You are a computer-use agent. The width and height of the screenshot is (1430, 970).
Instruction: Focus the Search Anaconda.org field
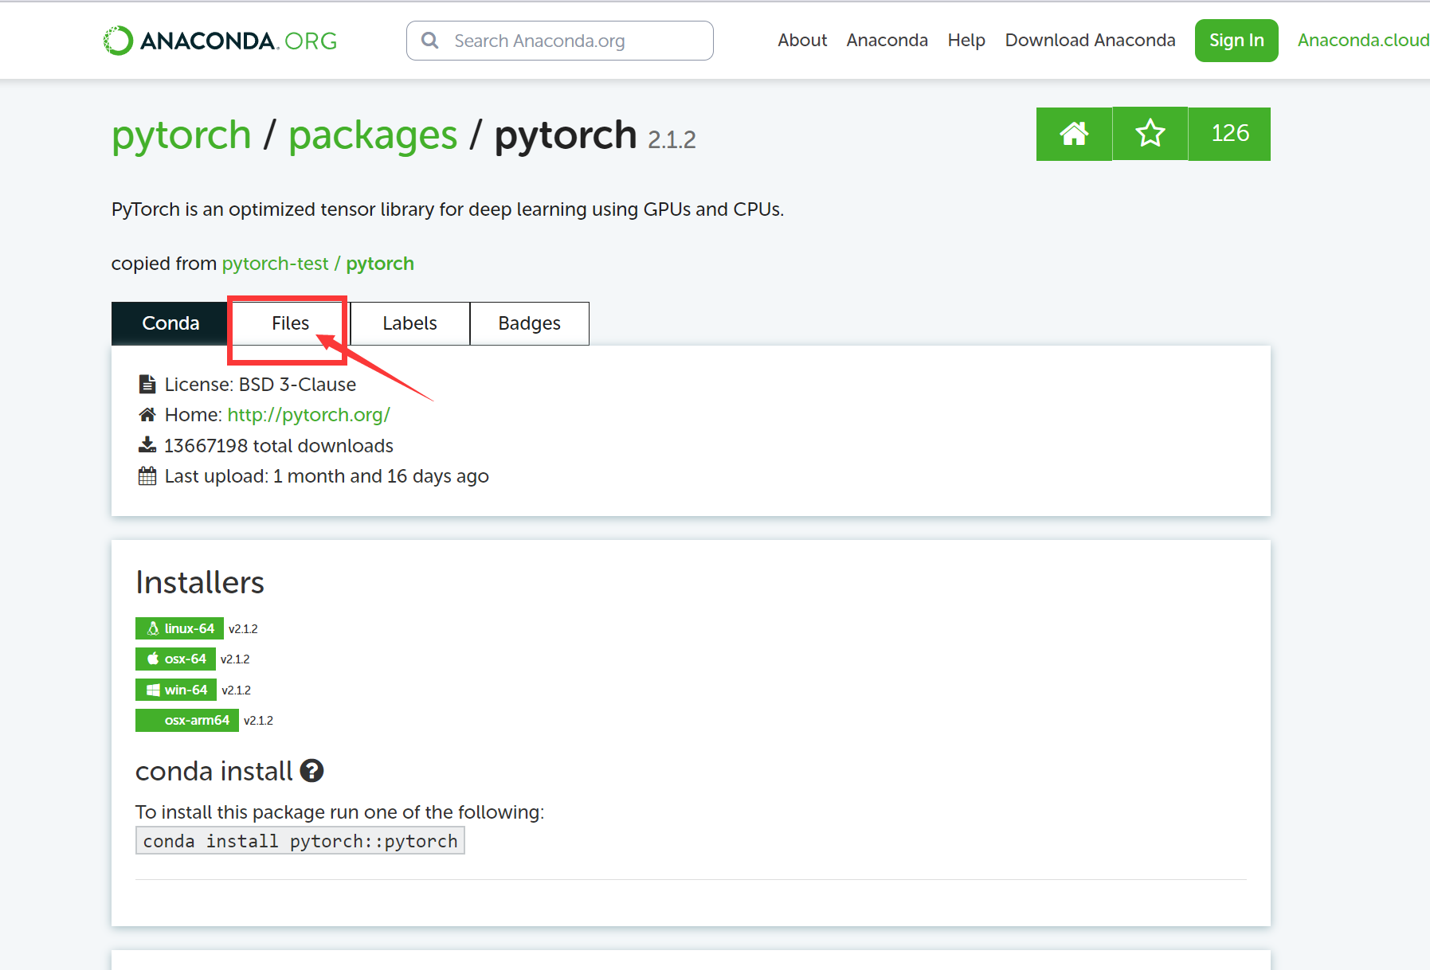coord(559,41)
